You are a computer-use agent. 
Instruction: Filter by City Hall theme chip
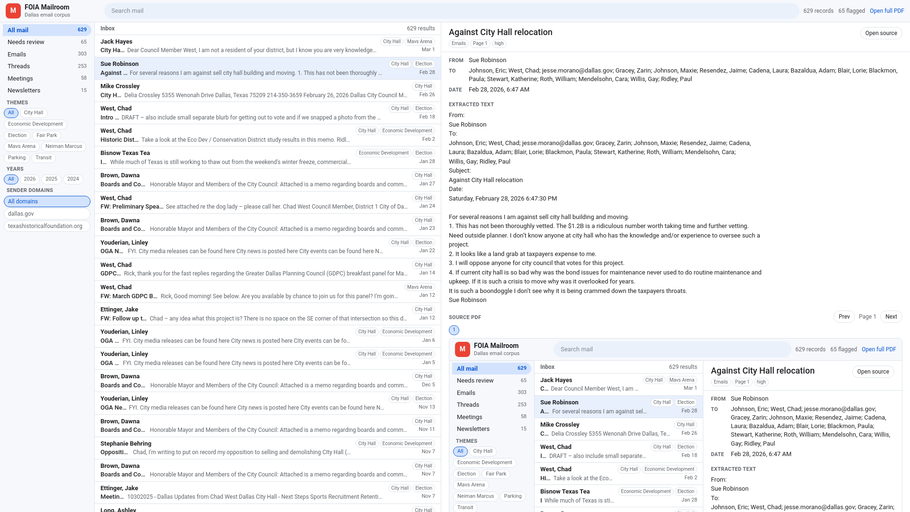pyautogui.click(x=34, y=113)
